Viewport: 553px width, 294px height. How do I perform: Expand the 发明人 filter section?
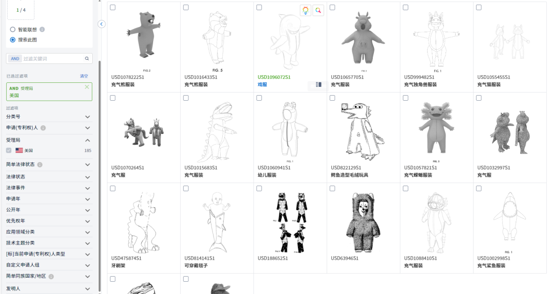click(x=87, y=289)
